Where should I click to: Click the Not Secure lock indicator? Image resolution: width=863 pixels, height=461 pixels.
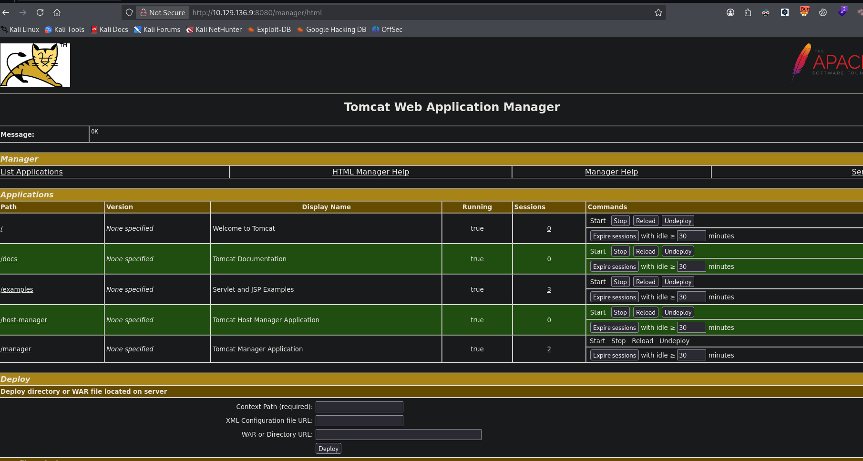coord(163,12)
